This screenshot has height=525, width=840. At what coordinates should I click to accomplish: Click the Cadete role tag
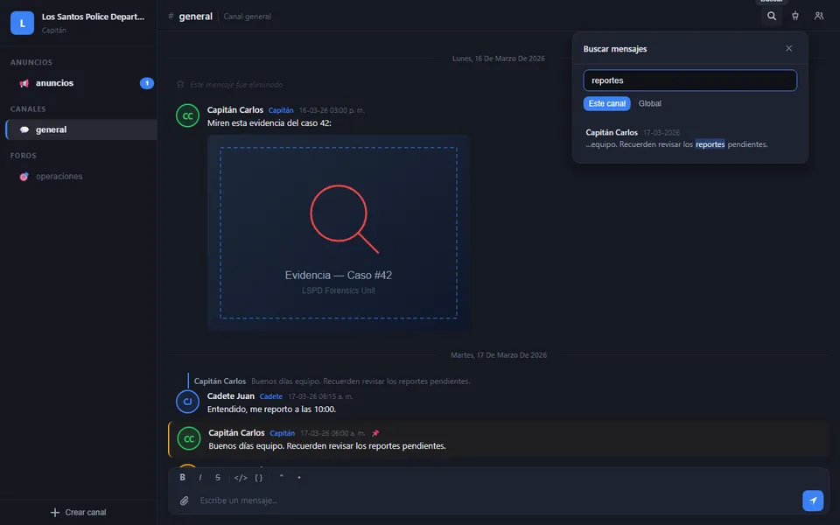(271, 396)
